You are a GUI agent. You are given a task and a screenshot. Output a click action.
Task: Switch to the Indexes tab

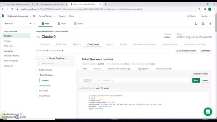point(97,69)
